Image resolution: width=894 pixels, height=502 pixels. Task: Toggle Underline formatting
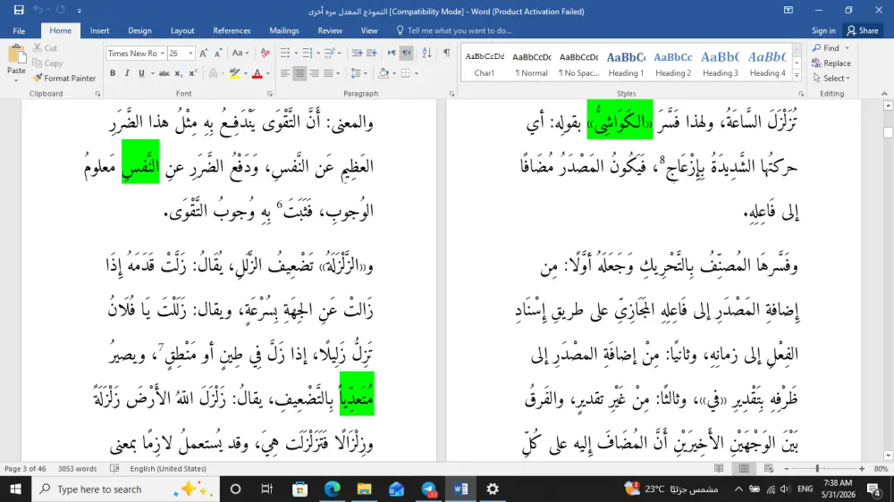[141, 73]
